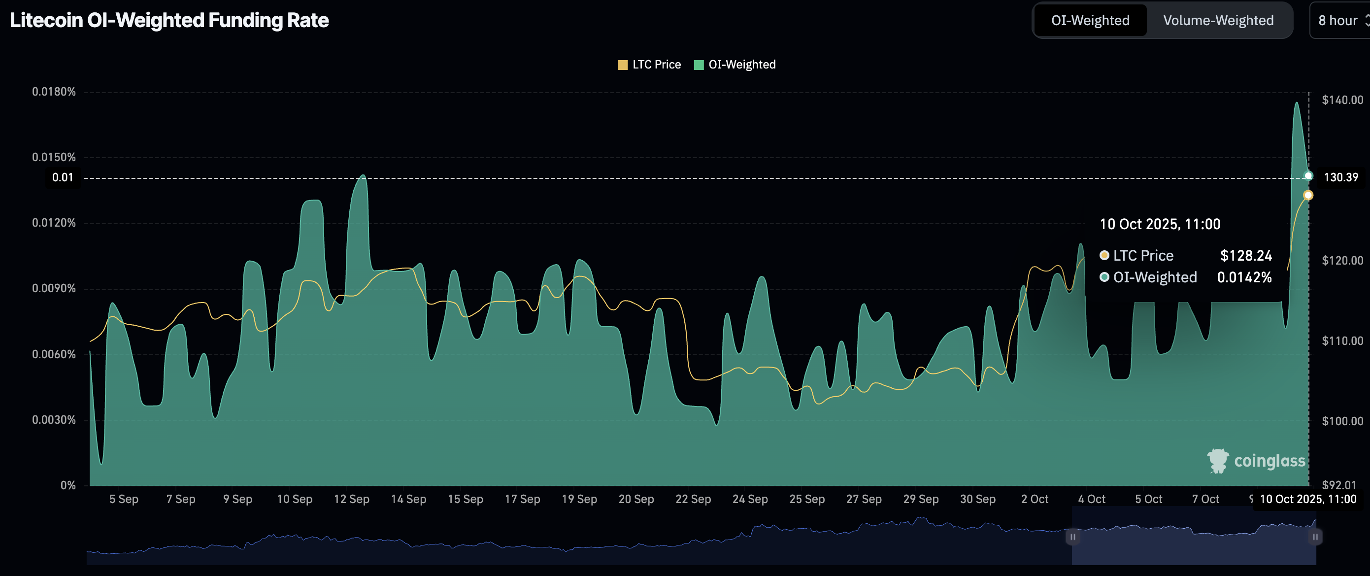This screenshot has height=576, width=1370.
Task: Toggle the OI-Weighted series legend label
Action: pos(742,65)
